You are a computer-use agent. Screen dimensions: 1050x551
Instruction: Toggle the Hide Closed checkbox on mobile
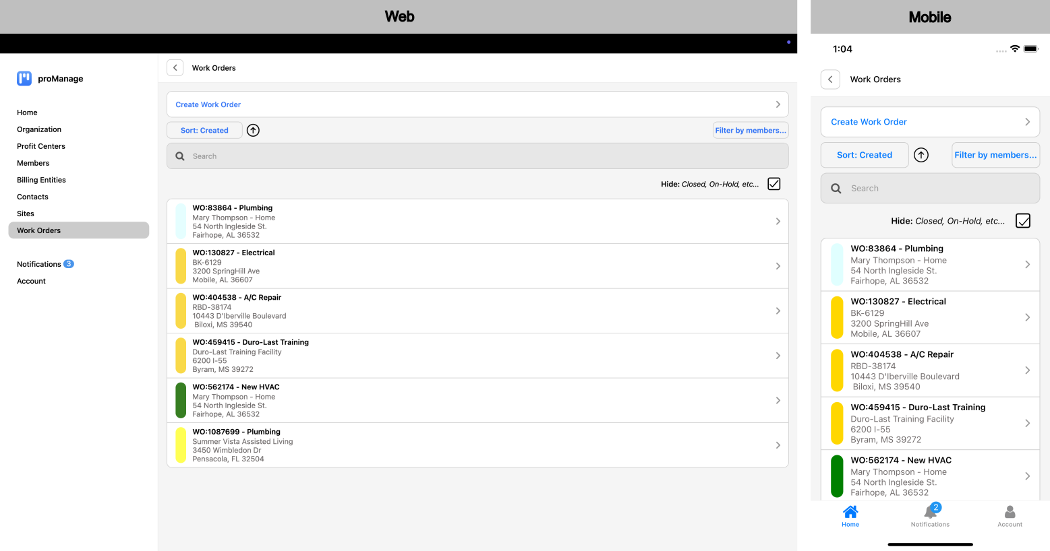[1023, 221]
